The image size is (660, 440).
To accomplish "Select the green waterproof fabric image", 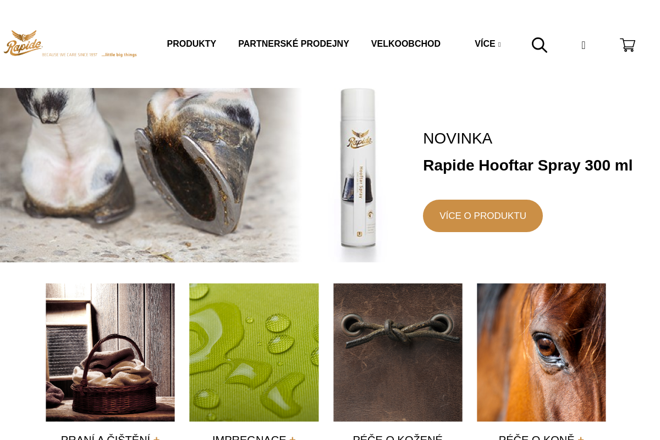I will coord(254,353).
